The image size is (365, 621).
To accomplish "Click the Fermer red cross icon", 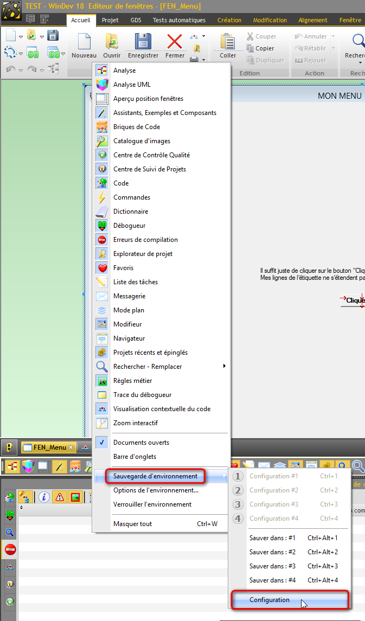I will (x=175, y=42).
